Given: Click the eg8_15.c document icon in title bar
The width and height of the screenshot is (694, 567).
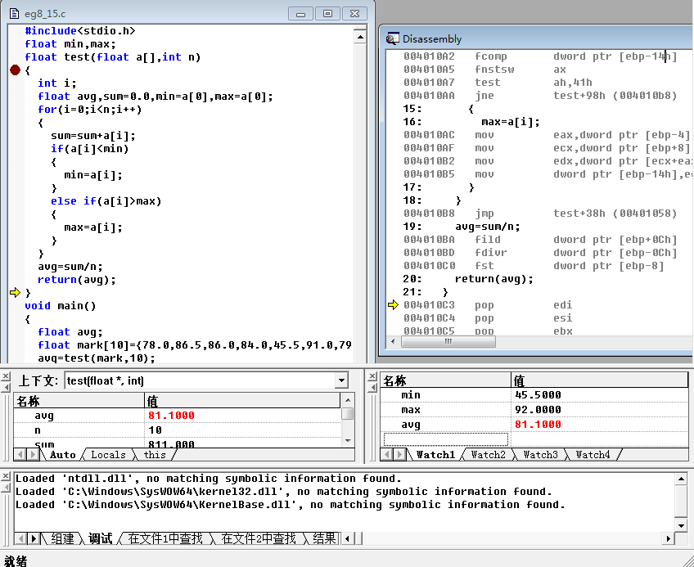Looking at the screenshot, I should coord(14,14).
